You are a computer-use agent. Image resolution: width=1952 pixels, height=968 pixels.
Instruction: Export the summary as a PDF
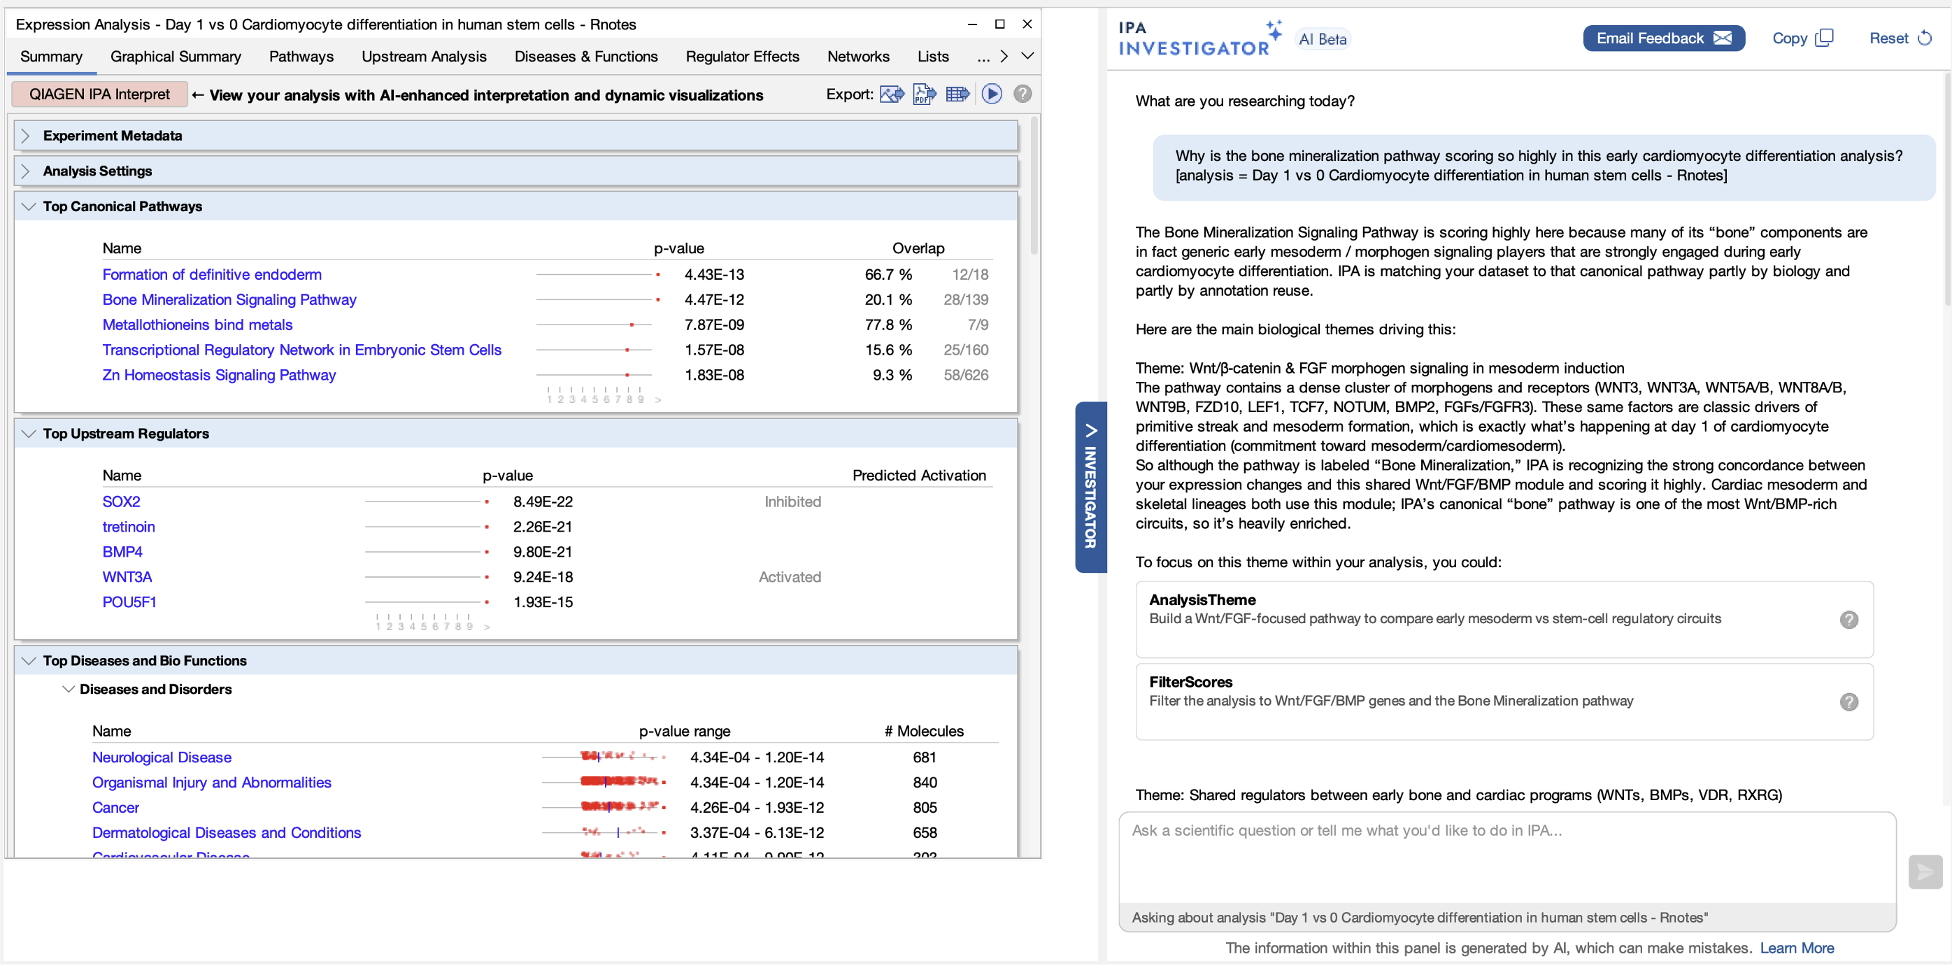coord(925,94)
